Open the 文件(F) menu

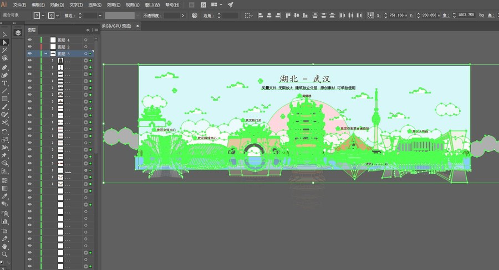(19, 5)
